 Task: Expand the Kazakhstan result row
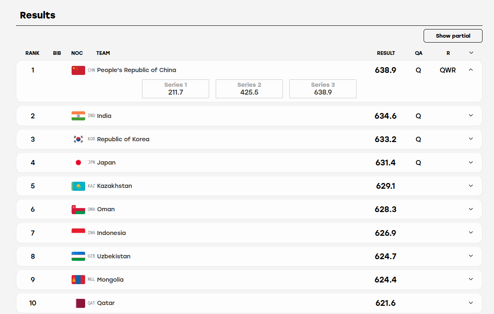pyautogui.click(x=471, y=186)
